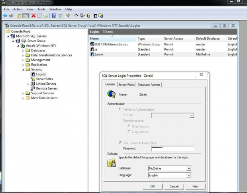
Task: Sort logins by Server Access column header
Action: [173, 39]
